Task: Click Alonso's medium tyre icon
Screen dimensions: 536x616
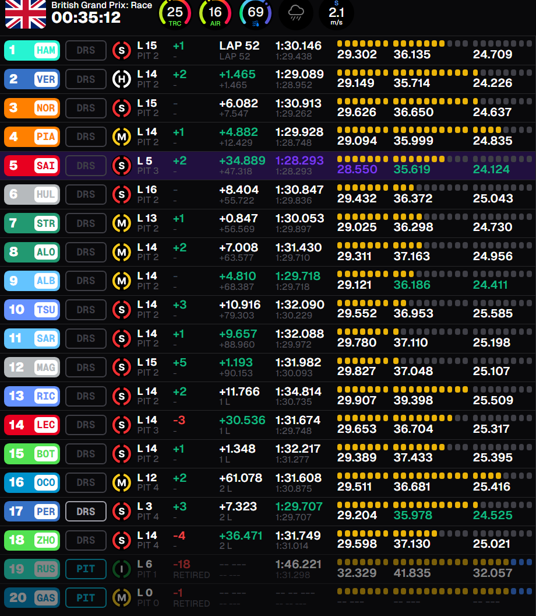Action: tap(122, 252)
